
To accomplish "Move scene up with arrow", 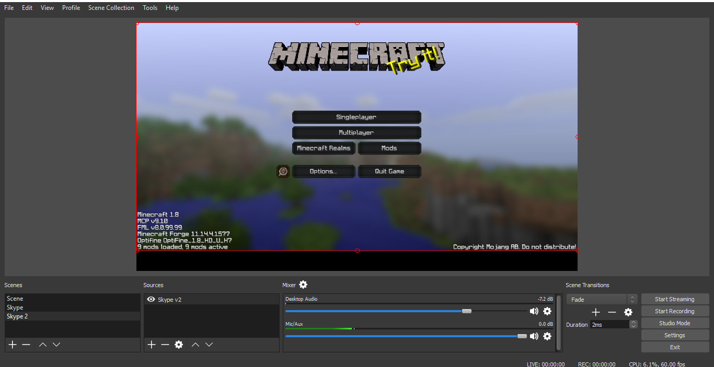I will point(43,345).
